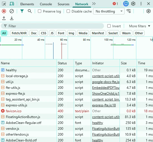Check Disable cache option
The image size is (153, 142).
click(x=68, y=11)
